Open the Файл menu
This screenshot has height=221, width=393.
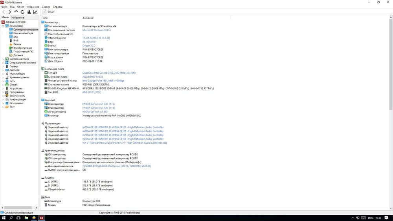click(4, 7)
